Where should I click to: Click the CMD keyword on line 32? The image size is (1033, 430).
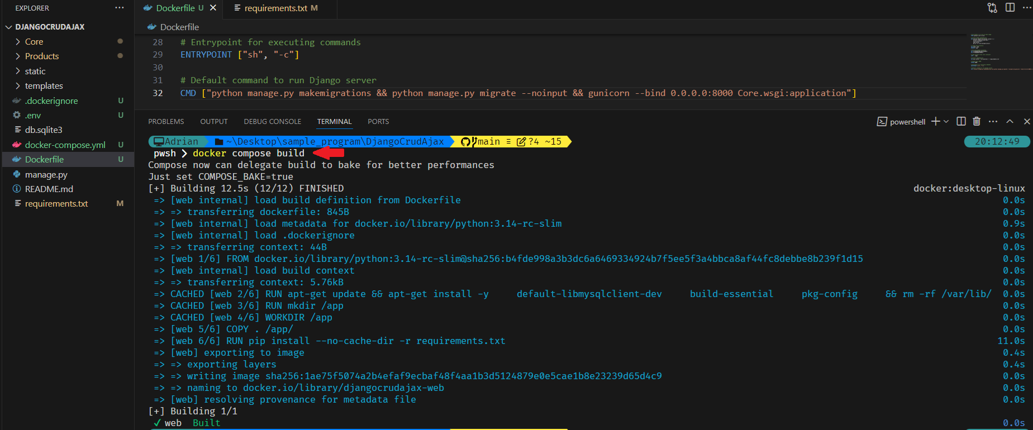click(188, 93)
